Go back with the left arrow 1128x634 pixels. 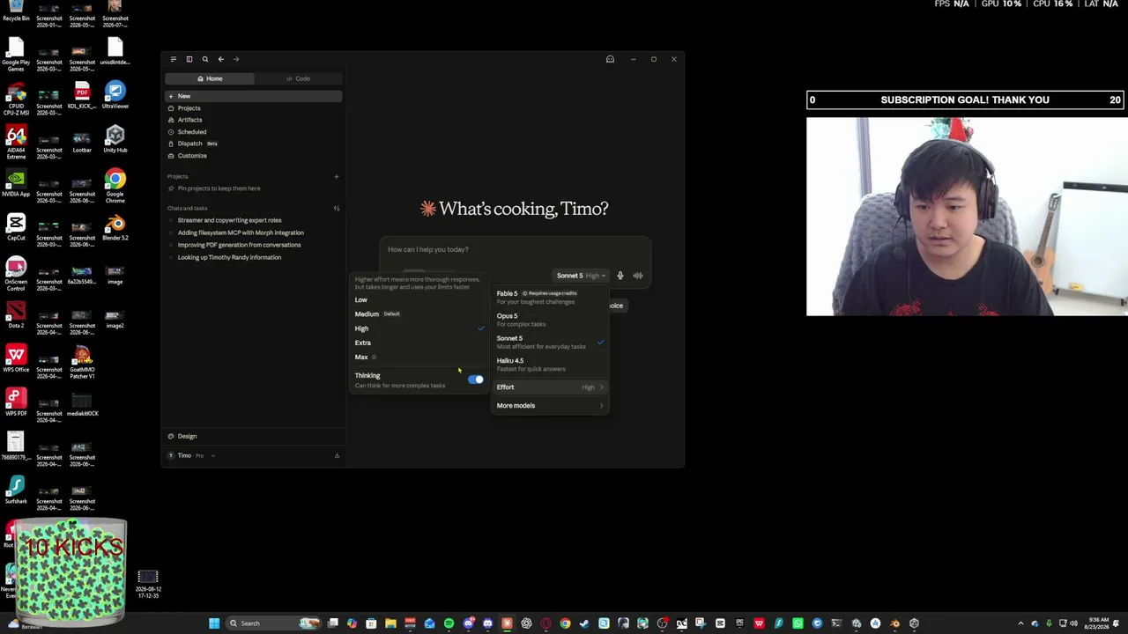[x=221, y=59]
